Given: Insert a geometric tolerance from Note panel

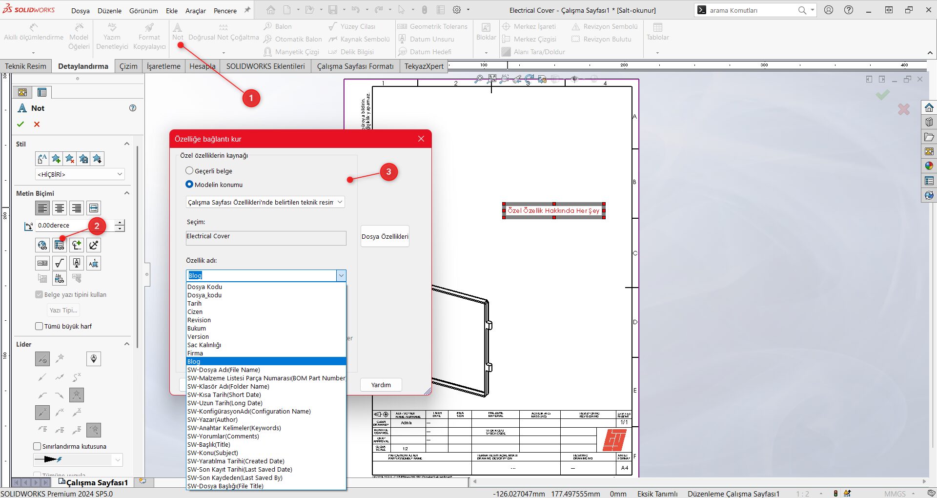Looking at the screenshot, I should pos(42,264).
